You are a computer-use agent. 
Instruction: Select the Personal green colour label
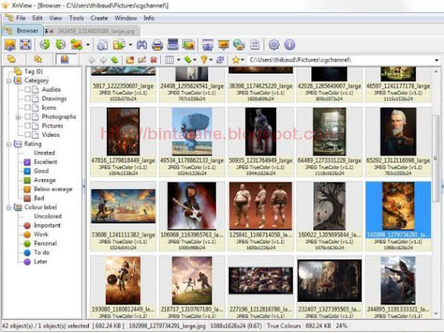(x=45, y=244)
